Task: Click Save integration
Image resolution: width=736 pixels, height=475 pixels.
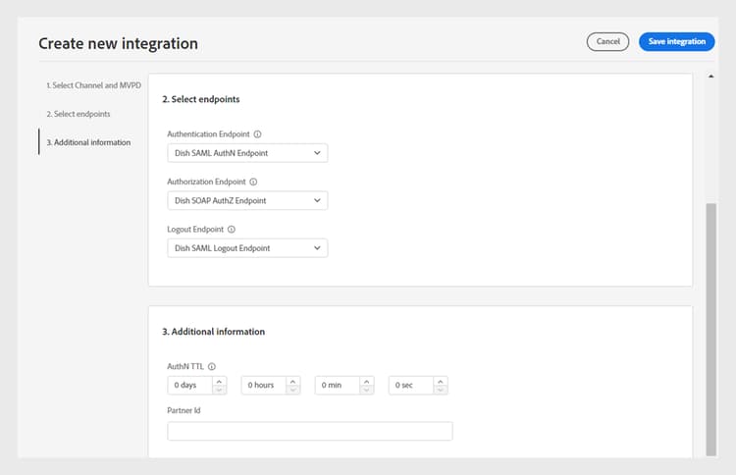Action: click(677, 41)
